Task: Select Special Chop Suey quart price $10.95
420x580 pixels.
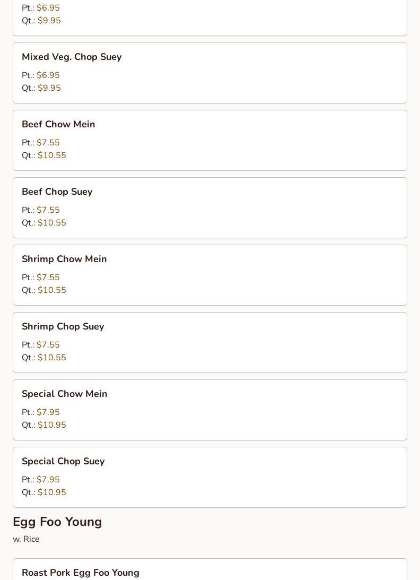Action: coord(51,492)
